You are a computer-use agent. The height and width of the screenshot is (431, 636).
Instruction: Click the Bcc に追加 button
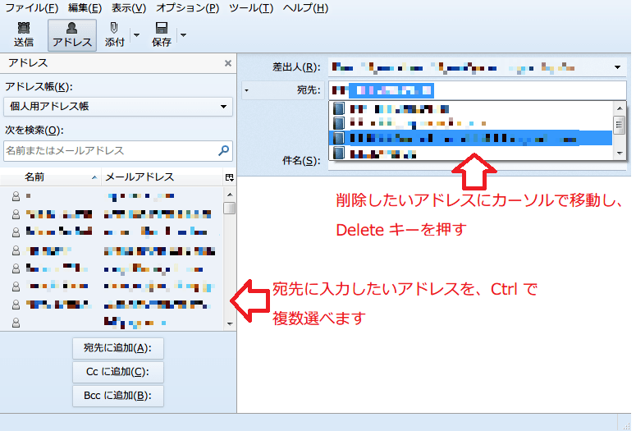pos(118,397)
